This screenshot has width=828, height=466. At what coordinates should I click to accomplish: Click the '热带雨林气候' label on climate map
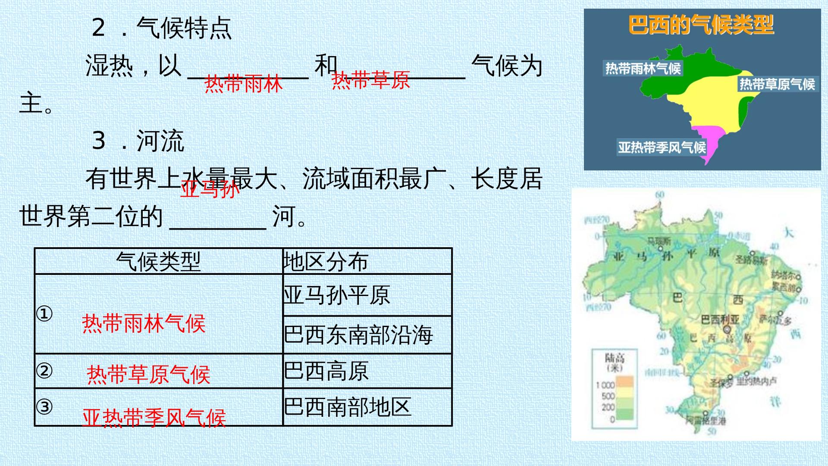[x=643, y=68]
